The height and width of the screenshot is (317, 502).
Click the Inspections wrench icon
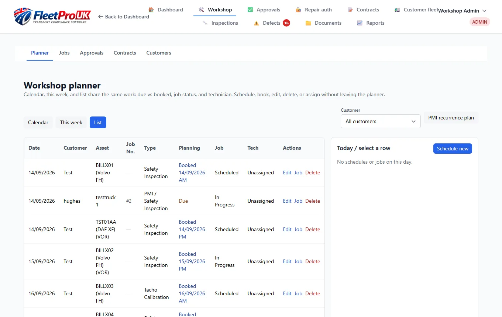click(205, 23)
